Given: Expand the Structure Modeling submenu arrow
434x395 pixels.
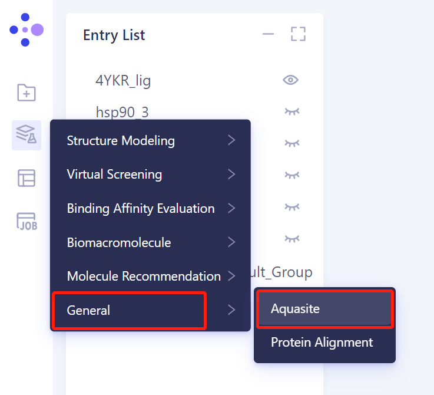Looking at the screenshot, I should pos(231,140).
